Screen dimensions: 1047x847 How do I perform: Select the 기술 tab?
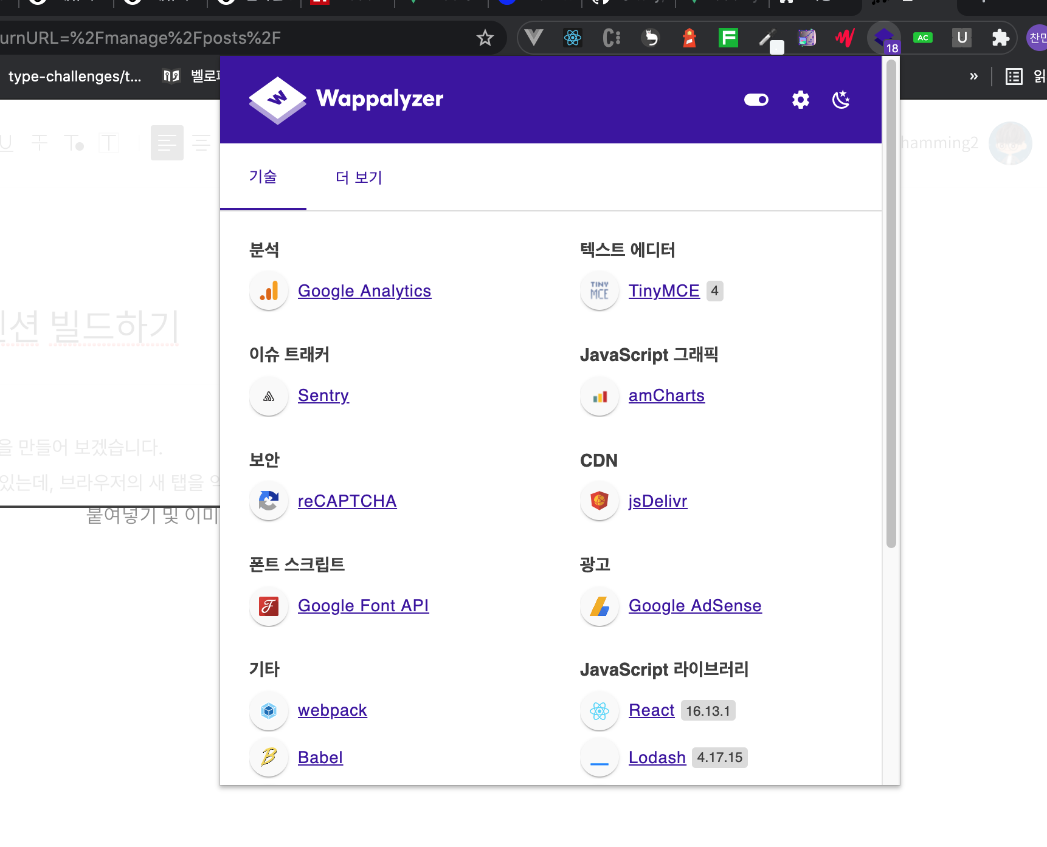pos(263,177)
